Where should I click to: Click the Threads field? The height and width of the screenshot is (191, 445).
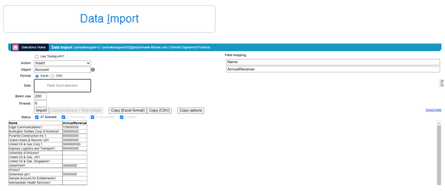coord(40,103)
